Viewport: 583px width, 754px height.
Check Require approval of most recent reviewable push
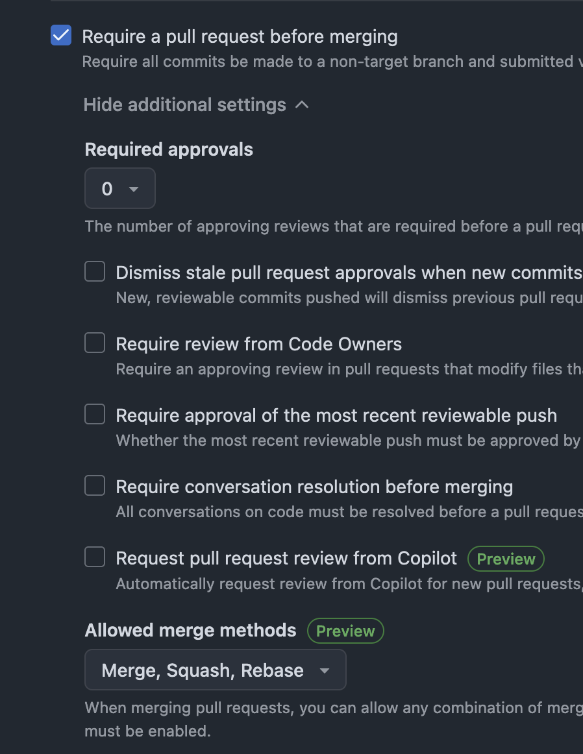pyautogui.click(x=95, y=415)
